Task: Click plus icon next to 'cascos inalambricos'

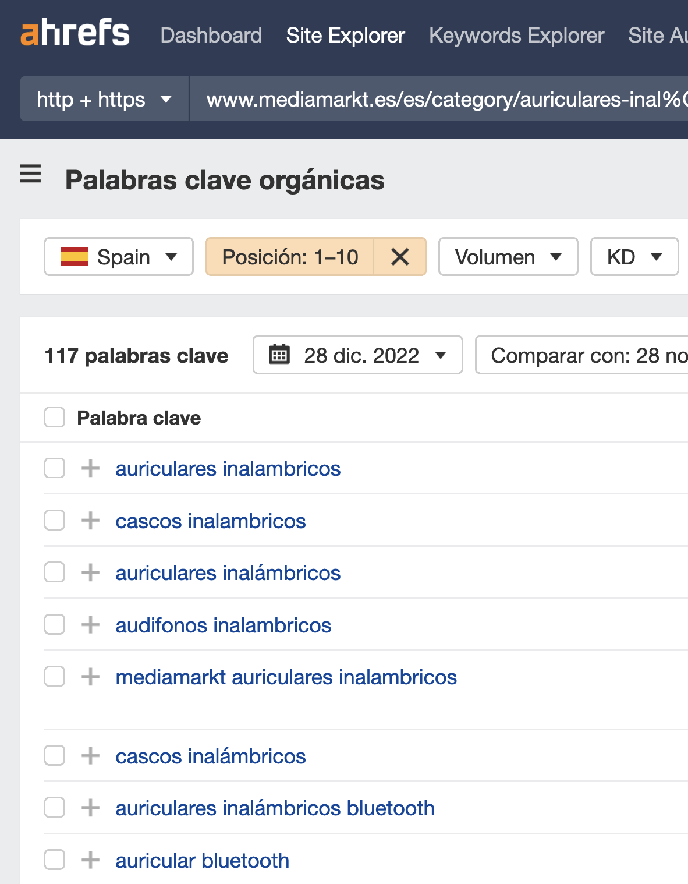Action: point(90,521)
